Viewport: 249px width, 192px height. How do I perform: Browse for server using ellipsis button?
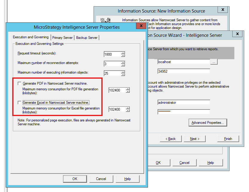click(214, 62)
